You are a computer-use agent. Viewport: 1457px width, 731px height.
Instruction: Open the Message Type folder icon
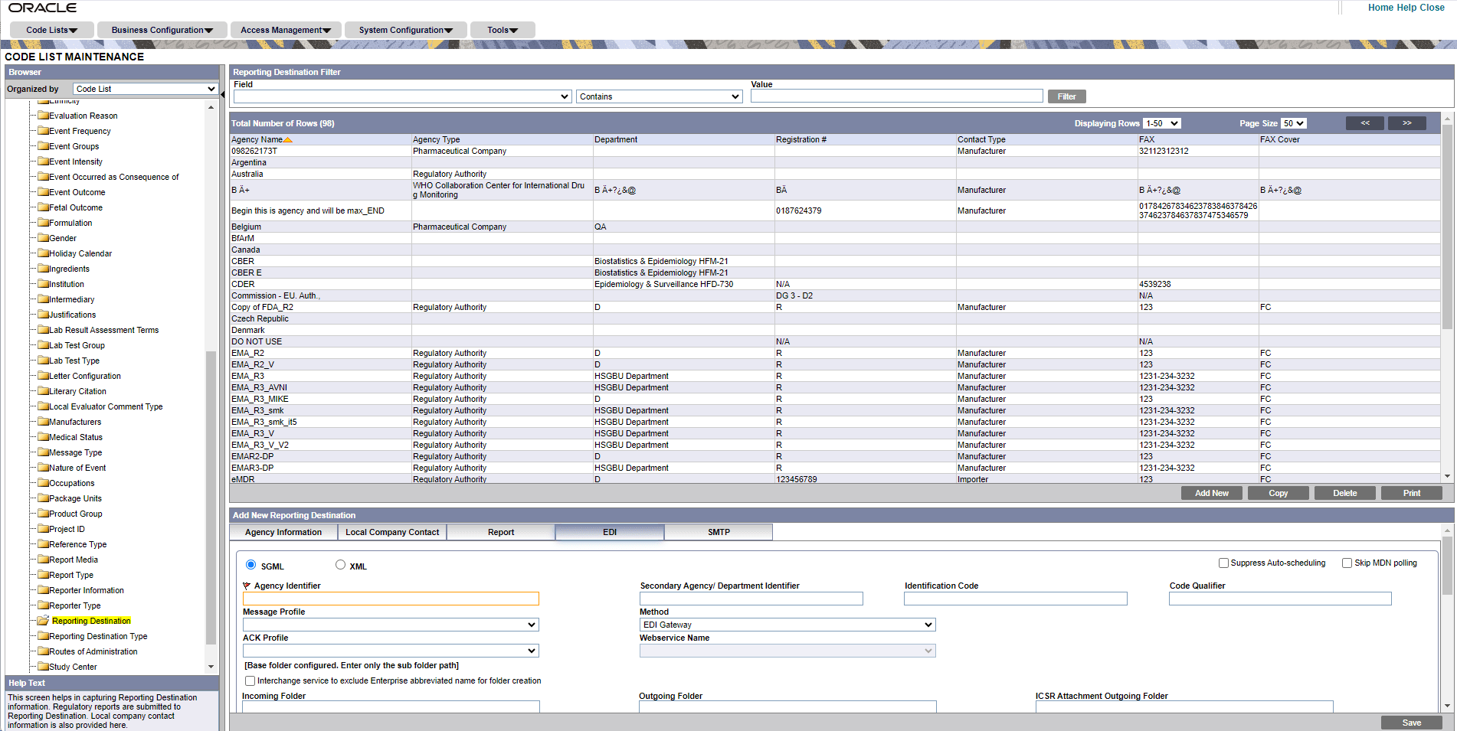pyautogui.click(x=44, y=452)
